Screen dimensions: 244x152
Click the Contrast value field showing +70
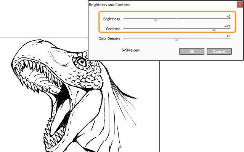coord(228,26)
